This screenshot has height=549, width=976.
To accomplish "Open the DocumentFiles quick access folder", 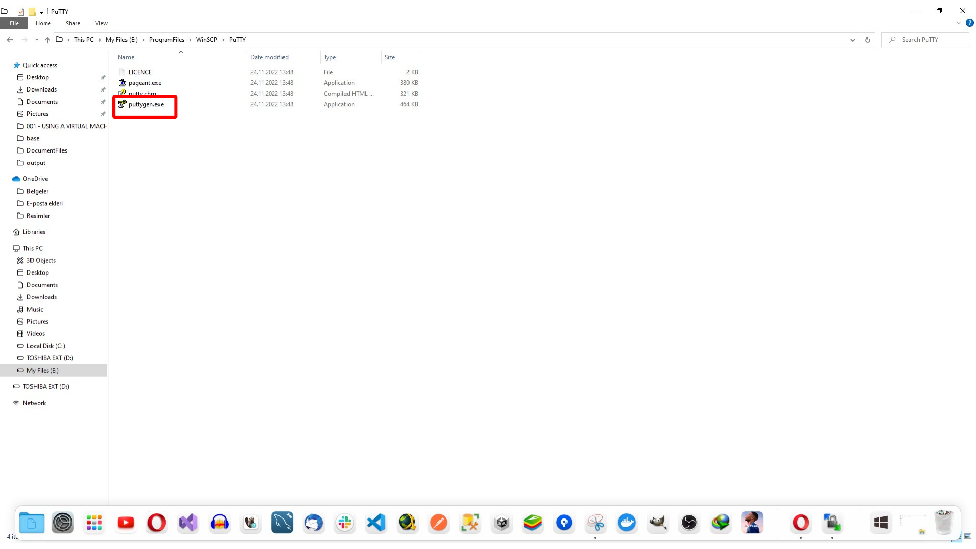I will [x=47, y=150].
